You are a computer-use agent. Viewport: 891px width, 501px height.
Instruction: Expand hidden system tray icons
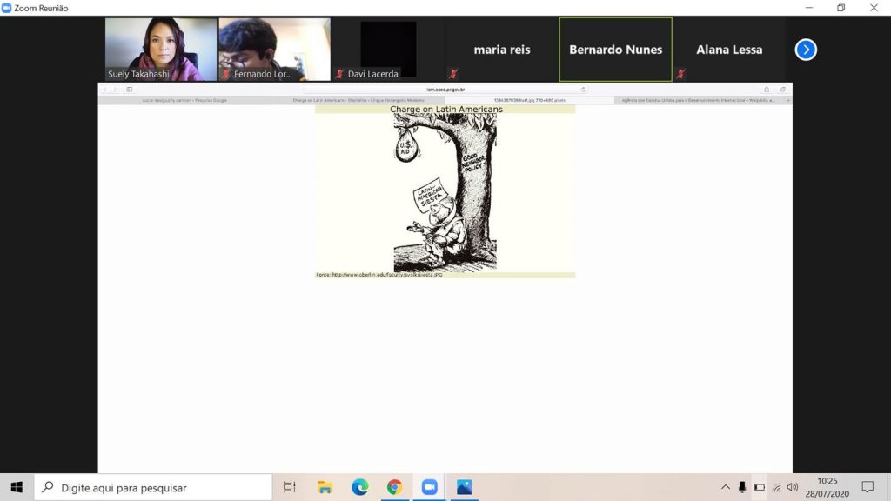[726, 487]
